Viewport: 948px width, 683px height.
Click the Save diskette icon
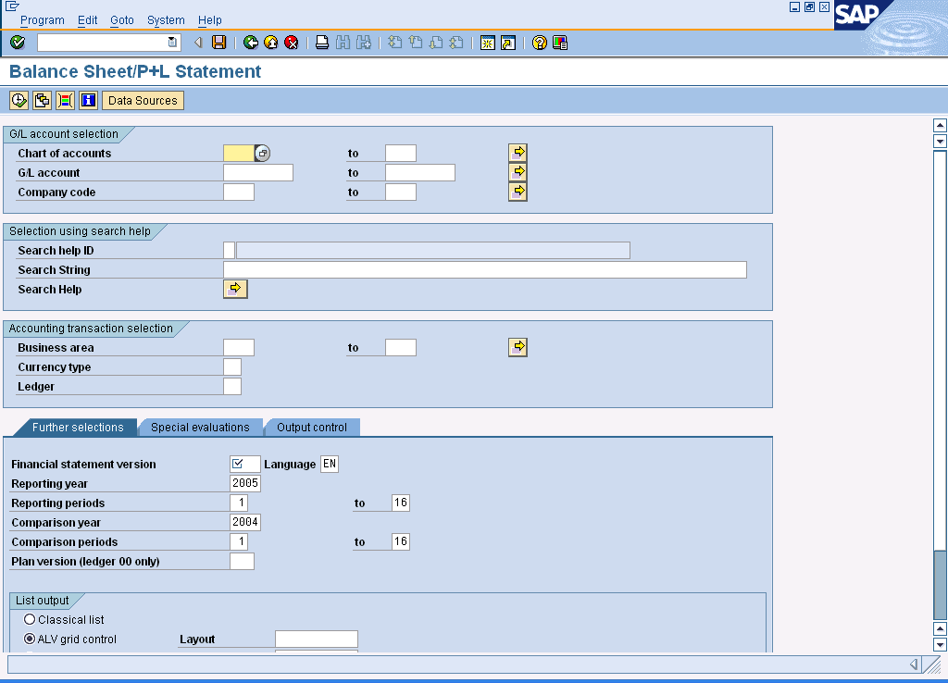point(218,43)
